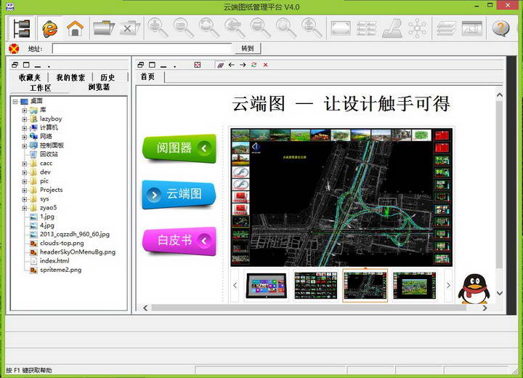Click the green 阅图器 button
Viewport: 523px width, 378px height.
click(179, 148)
